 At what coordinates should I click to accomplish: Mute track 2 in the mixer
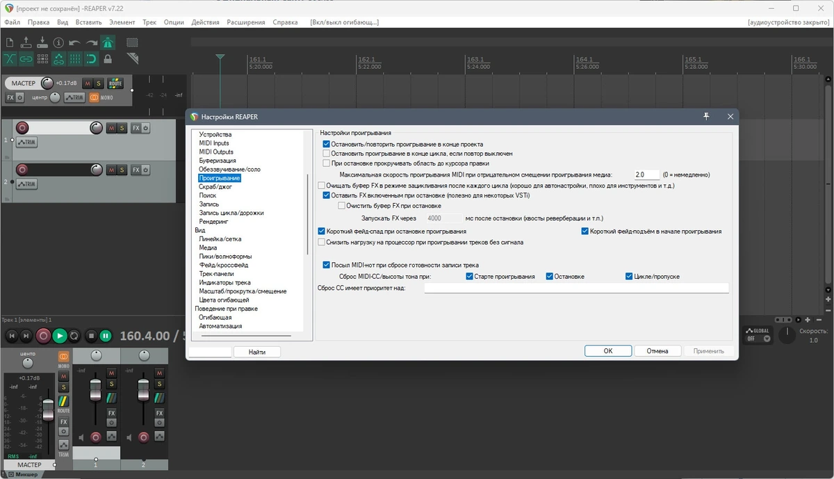point(159,373)
